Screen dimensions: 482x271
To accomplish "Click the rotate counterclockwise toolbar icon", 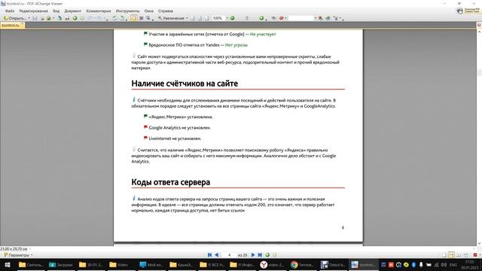I will click(x=114, y=18).
